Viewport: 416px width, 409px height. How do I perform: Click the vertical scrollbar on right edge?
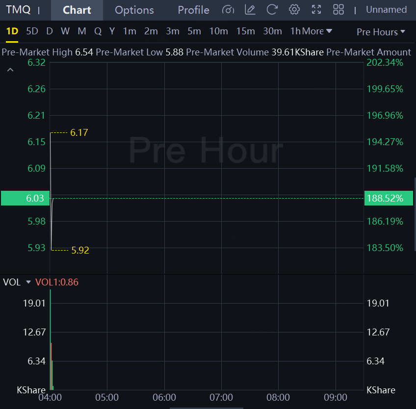[415, 214]
